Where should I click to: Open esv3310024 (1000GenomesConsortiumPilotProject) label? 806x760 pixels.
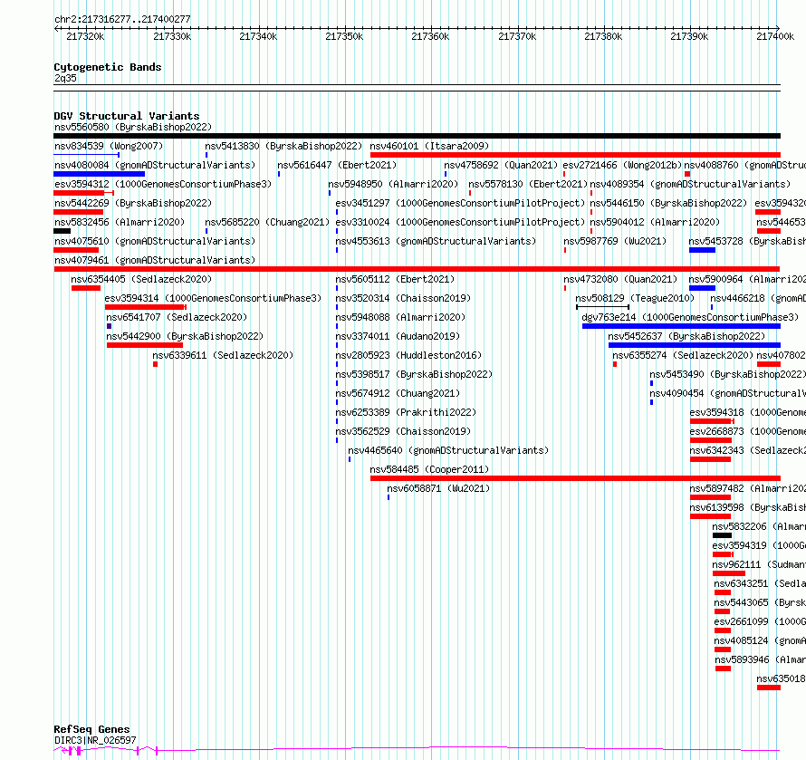pos(460,222)
